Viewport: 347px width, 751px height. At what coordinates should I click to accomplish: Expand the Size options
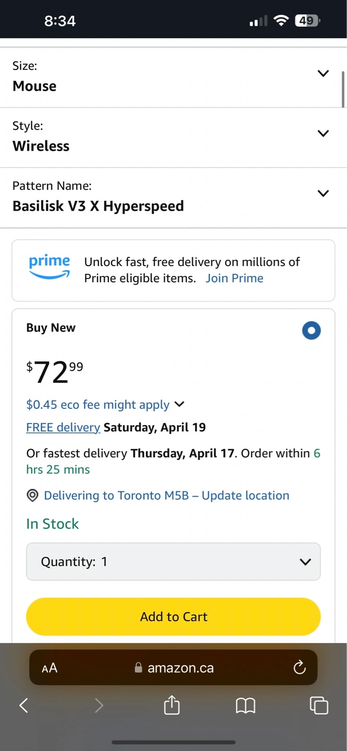pos(323,74)
